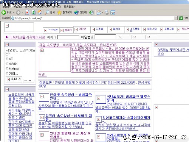The image size is (189, 142).
Task: Click the Refresh page icon
Action: (34, 12)
